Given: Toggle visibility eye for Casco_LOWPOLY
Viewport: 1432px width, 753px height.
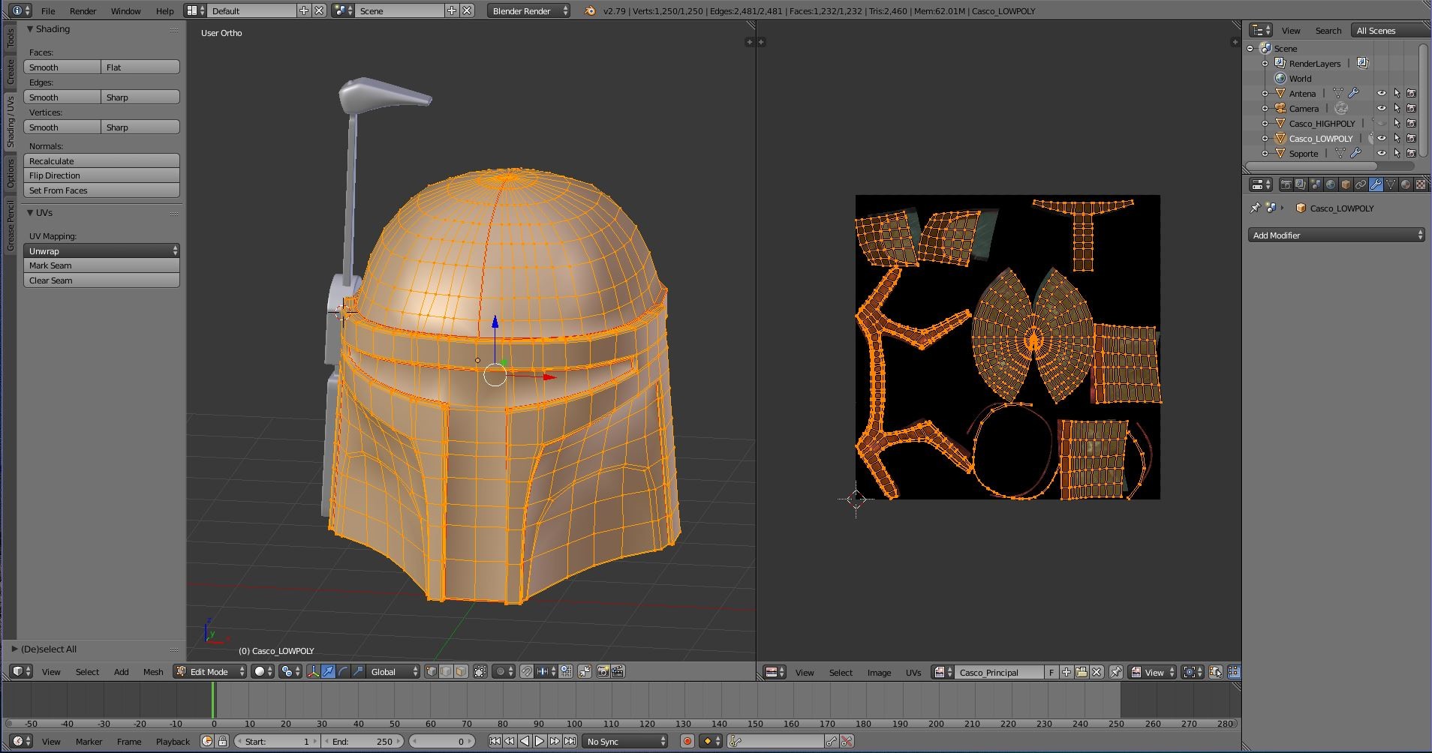Looking at the screenshot, I should point(1381,138).
